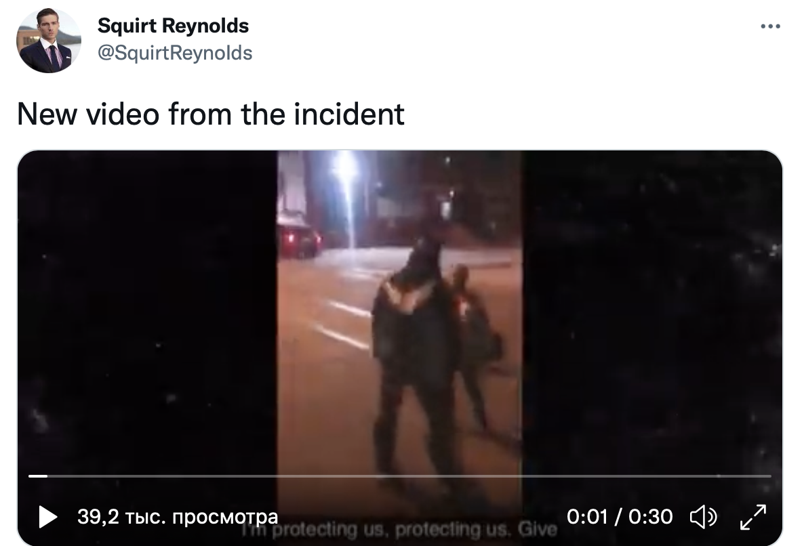804x546 pixels.
Task: Open the tweet's more options ellipsis menu
Action: pyautogui.click(x=770, y=26)
